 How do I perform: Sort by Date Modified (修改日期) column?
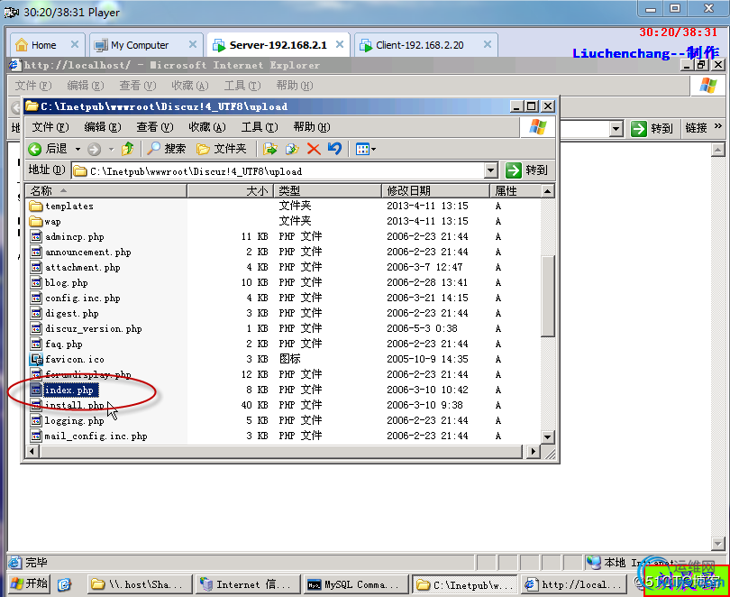click(436, 191)
